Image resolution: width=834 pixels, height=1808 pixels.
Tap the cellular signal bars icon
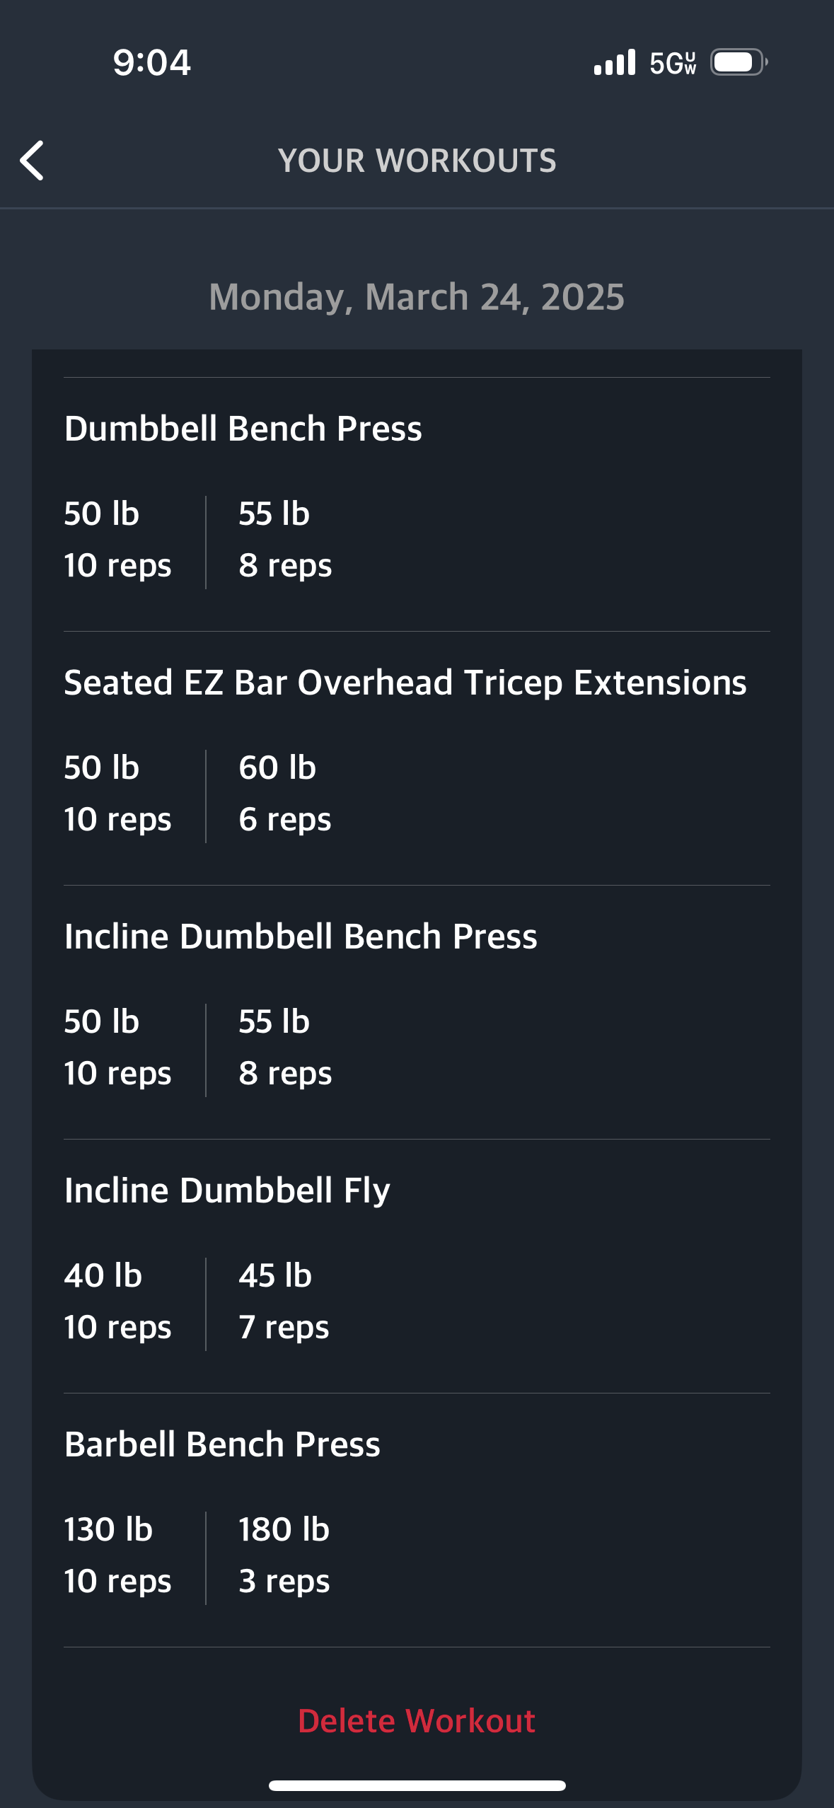pos(615,62)
